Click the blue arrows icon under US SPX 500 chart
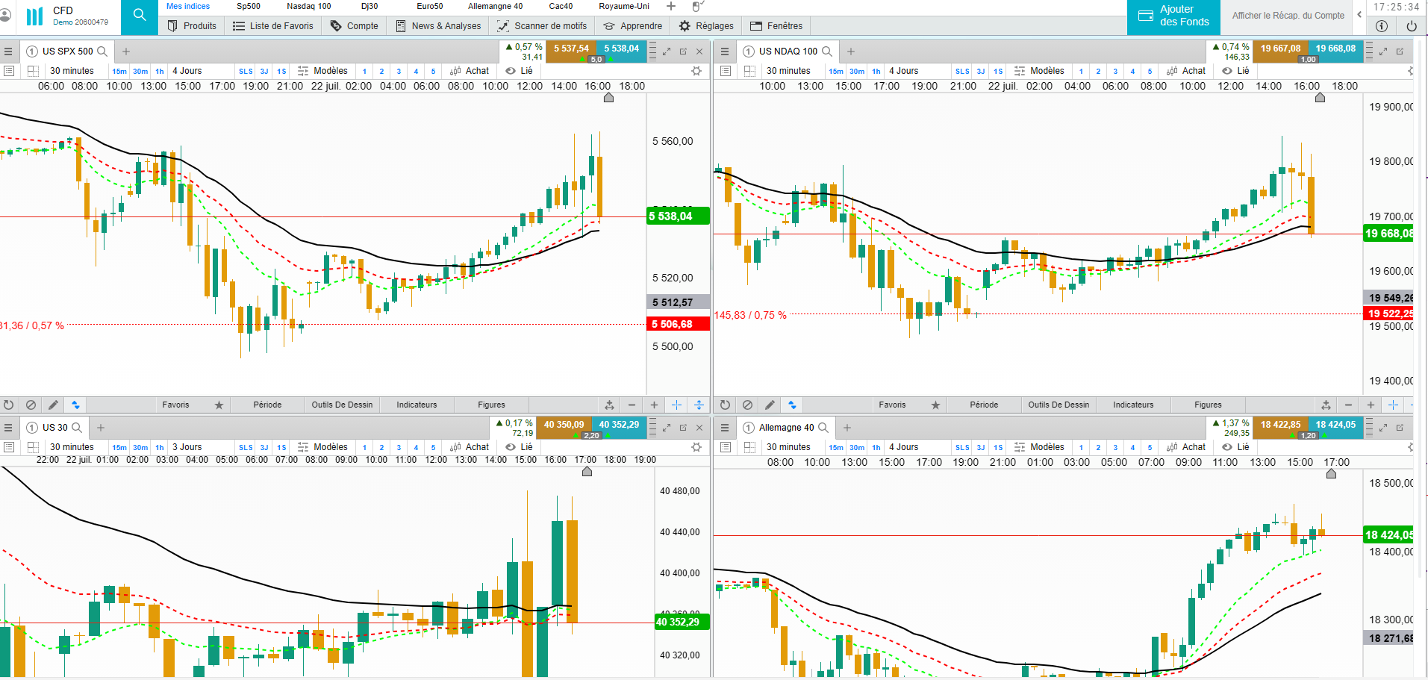 (x=75, y=405)
